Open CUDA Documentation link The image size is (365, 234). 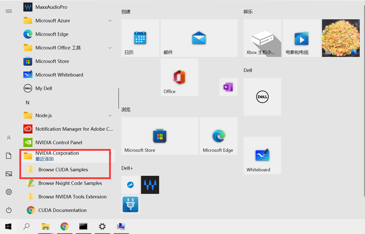coord(68,210)
